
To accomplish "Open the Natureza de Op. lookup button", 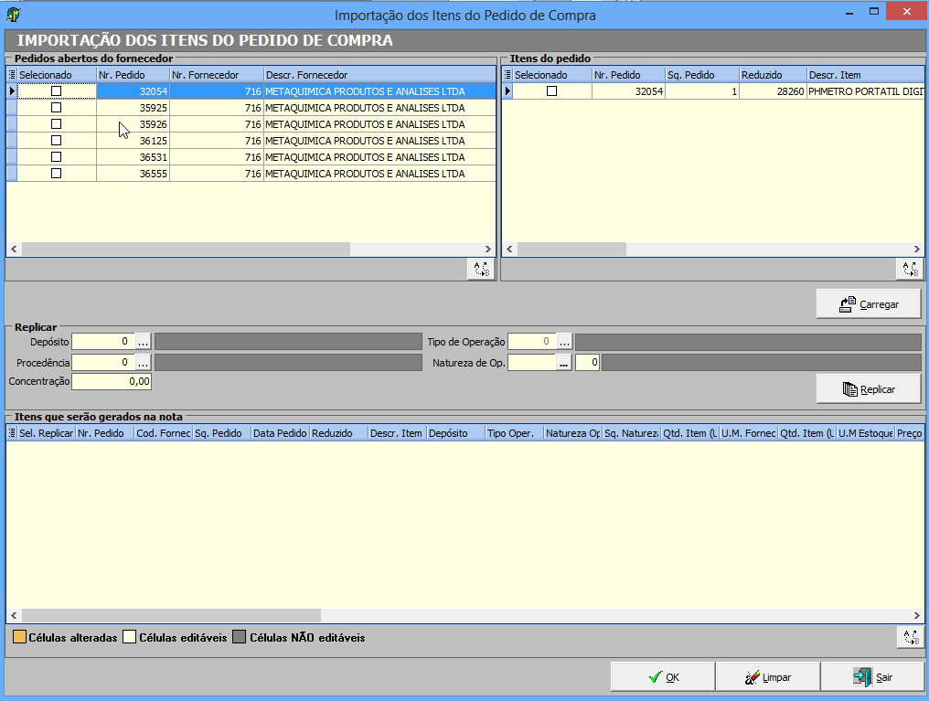I will point(564,362).
